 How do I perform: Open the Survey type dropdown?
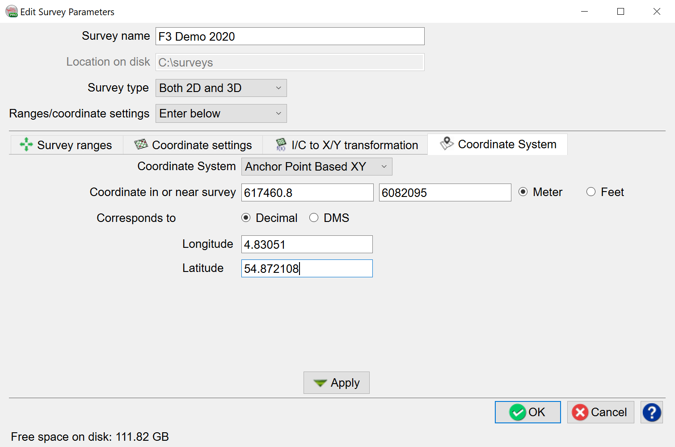221,88
